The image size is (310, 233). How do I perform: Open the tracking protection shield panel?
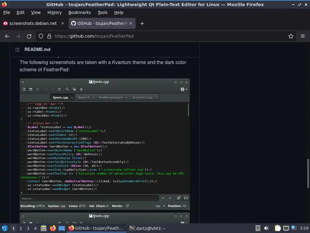click(41, 36)
